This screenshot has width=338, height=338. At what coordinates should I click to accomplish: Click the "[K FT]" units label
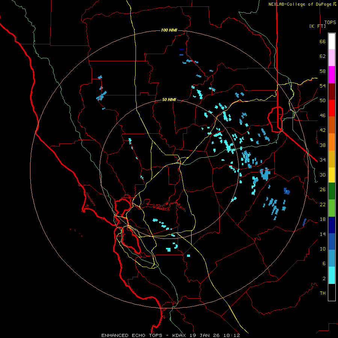(317, 26)
